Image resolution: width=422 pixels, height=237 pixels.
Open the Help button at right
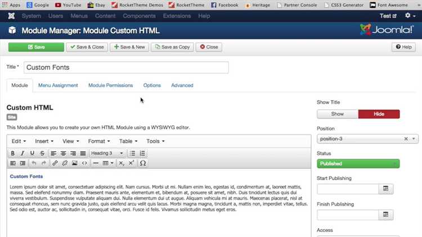[x=403, y=47]
